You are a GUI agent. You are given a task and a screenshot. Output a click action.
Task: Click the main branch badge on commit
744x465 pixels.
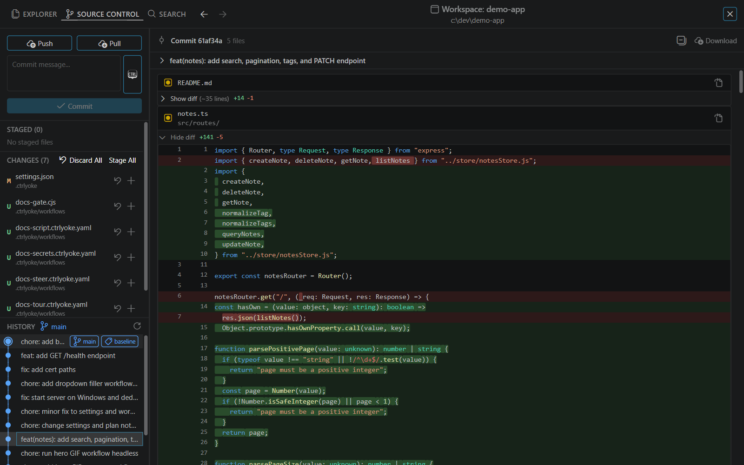(84, 341)
